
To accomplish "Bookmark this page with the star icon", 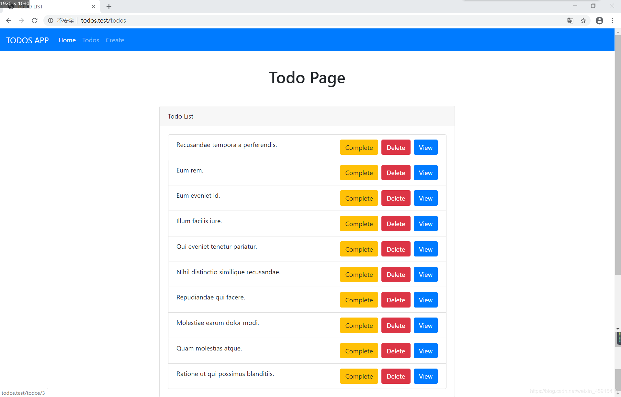I will (x=583, y=20).
